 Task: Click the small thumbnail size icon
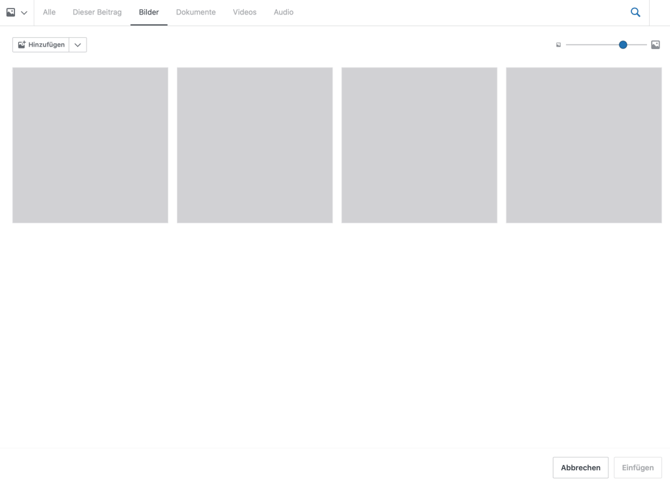tap(559, 45)
